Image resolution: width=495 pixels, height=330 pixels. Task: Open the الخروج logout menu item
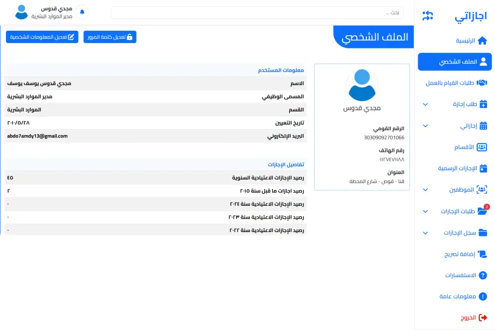468,317
